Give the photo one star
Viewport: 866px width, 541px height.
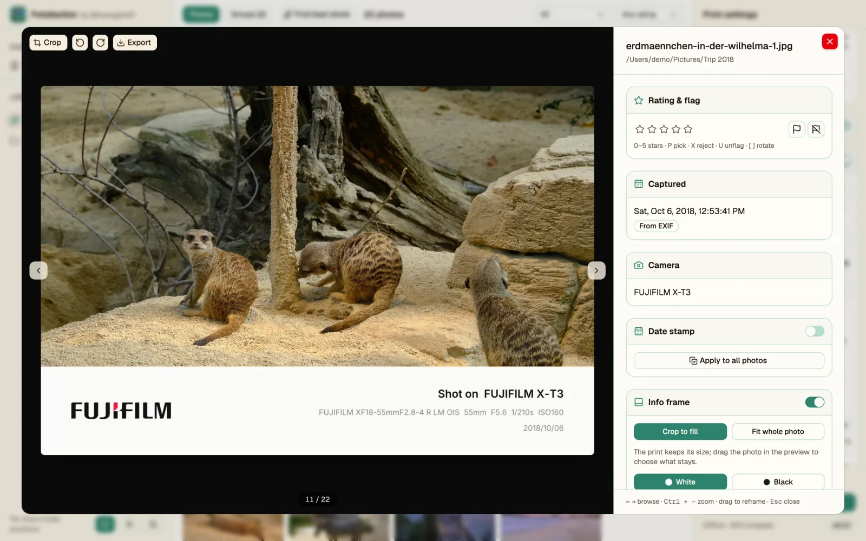(640, 129)
